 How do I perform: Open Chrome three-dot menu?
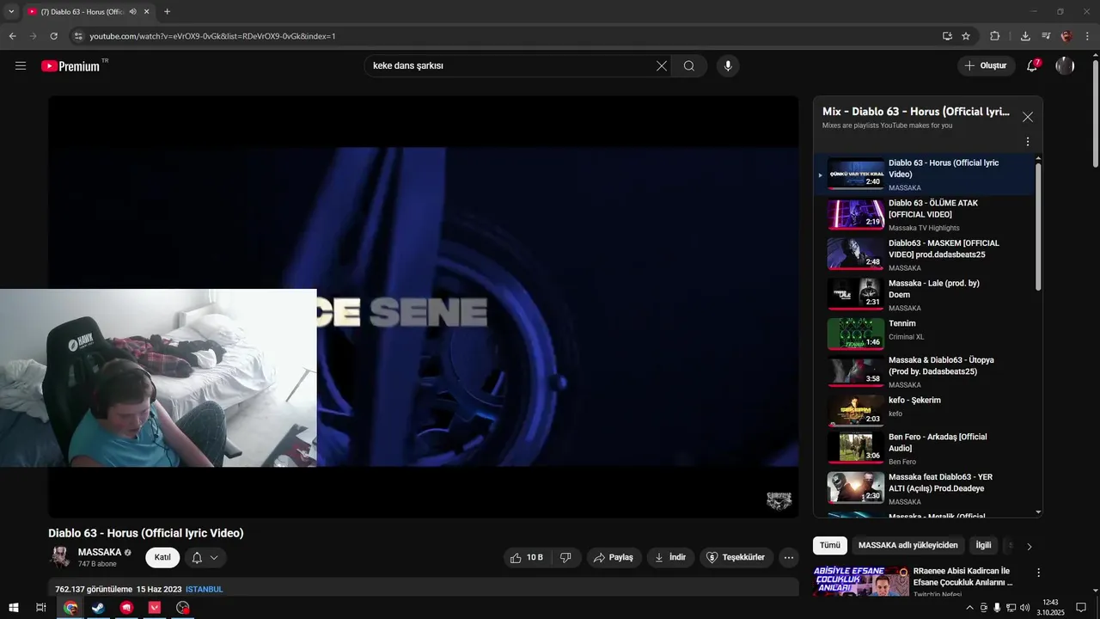(x=1087, y=36)
